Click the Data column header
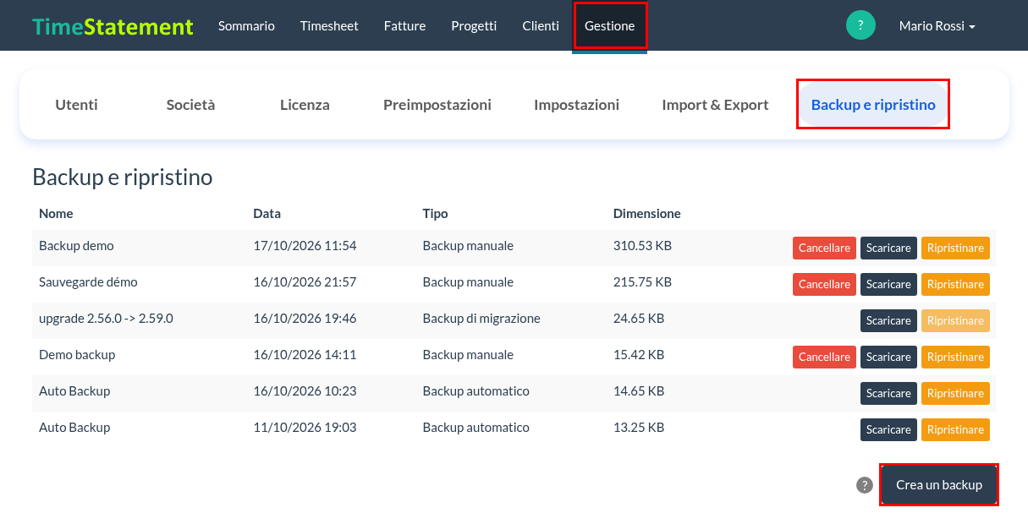Screen dimensions: 1028x524 [267, 214]
